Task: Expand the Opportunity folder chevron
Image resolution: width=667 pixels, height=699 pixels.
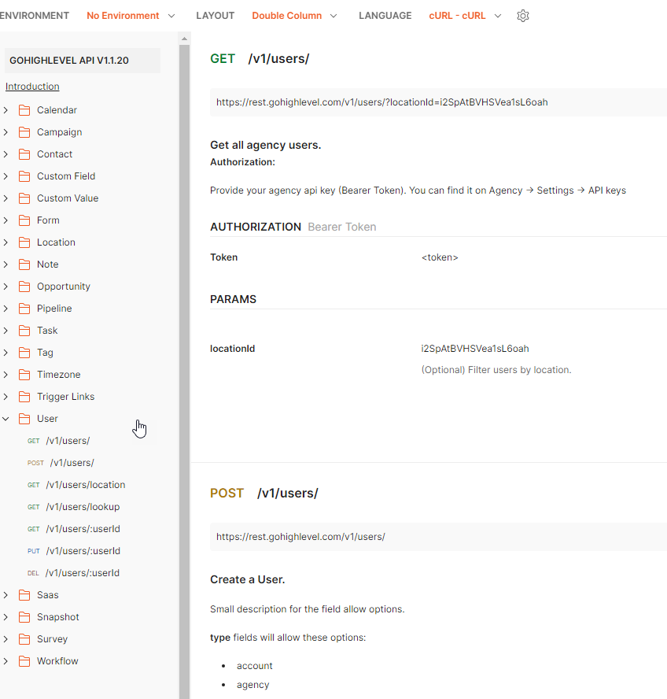Action: pos(6,287)
